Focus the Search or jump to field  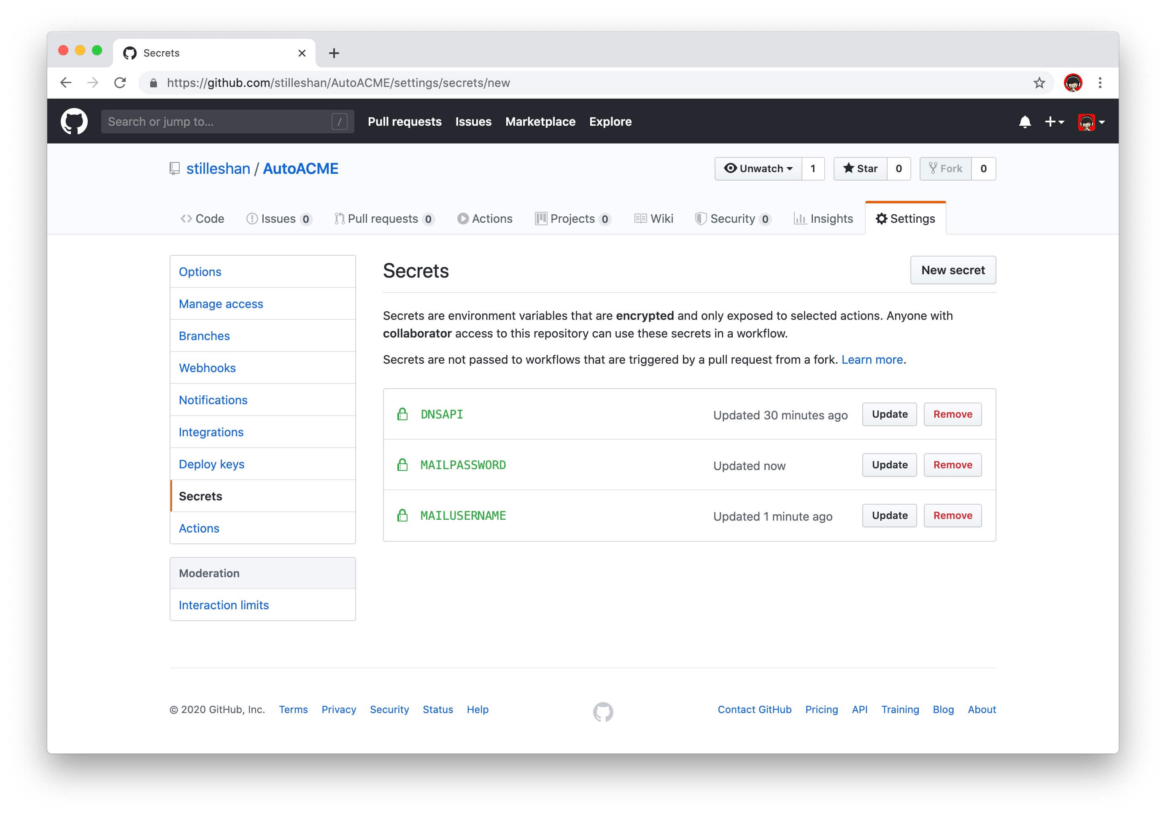[227, 122]
